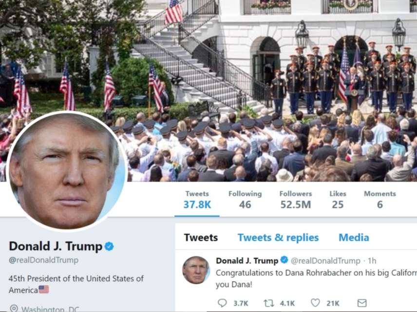The width and height of the screenshot is (417, 312).
Task: Retweet the Dana Rohrabacher tweet
Action: point(268,303)
